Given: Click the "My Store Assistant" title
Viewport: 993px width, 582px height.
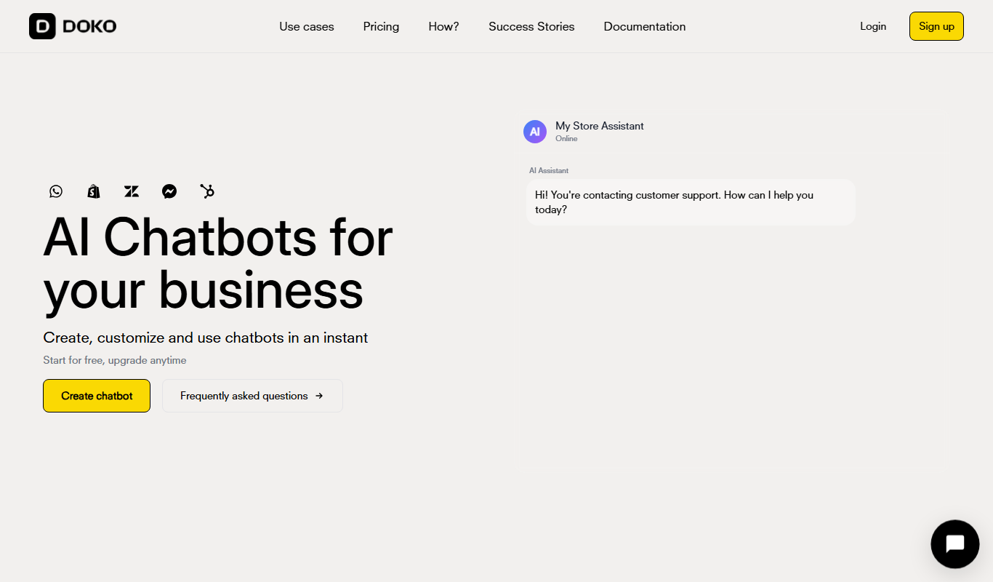Looking at the screenshot, I should [600, 126].
